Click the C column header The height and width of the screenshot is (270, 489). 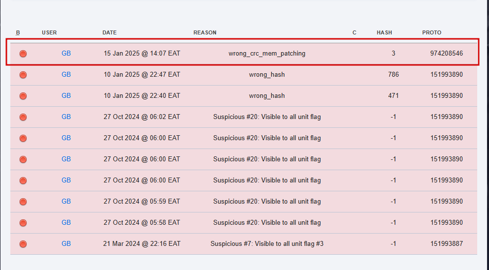(x=354, y=32)
